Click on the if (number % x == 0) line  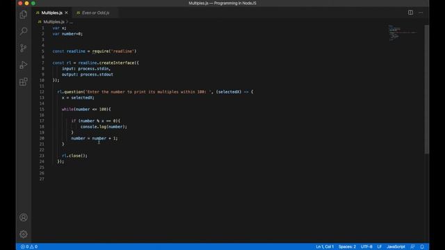(96, 121)
